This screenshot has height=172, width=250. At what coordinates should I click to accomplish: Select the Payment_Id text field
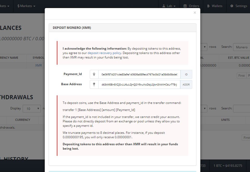point(139,74)
